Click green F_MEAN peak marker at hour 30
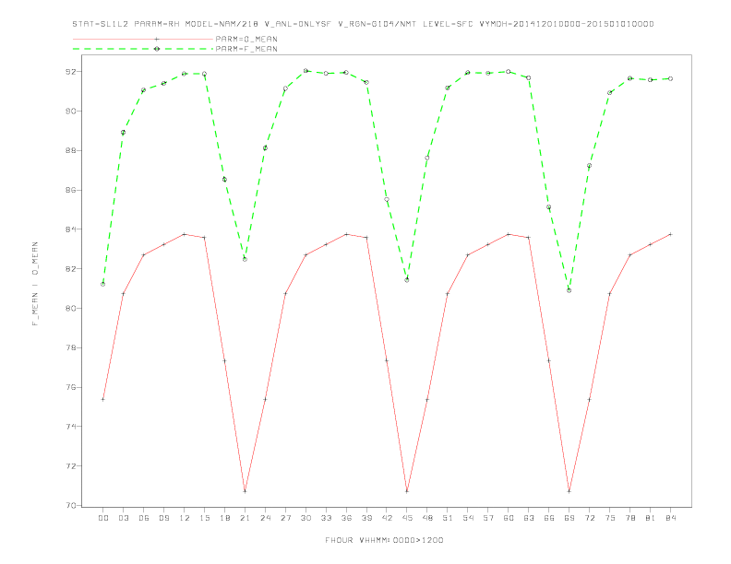 click(x=306, y=71)
